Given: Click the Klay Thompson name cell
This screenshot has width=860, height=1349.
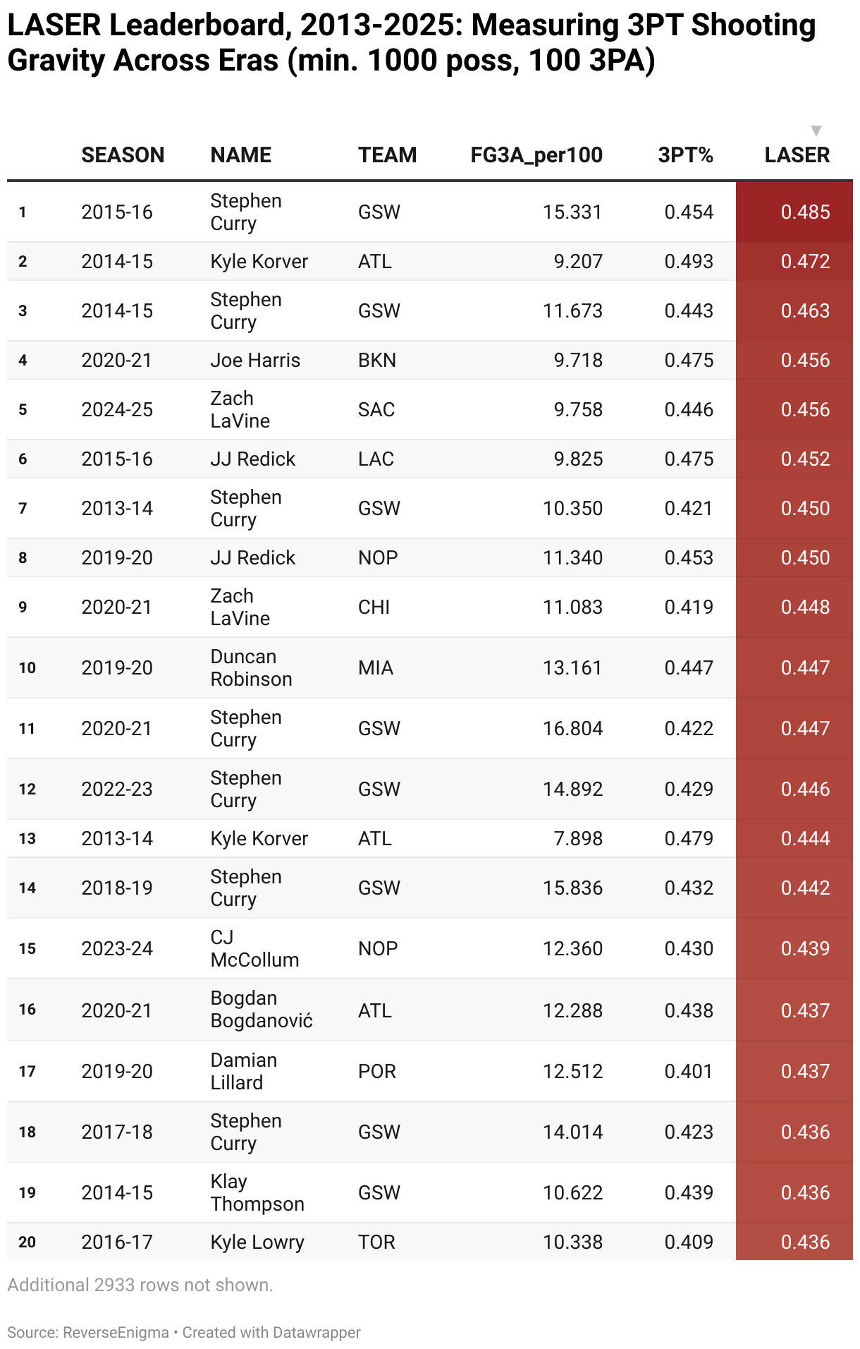Looking at the screenshot, I should point(257,1192).
